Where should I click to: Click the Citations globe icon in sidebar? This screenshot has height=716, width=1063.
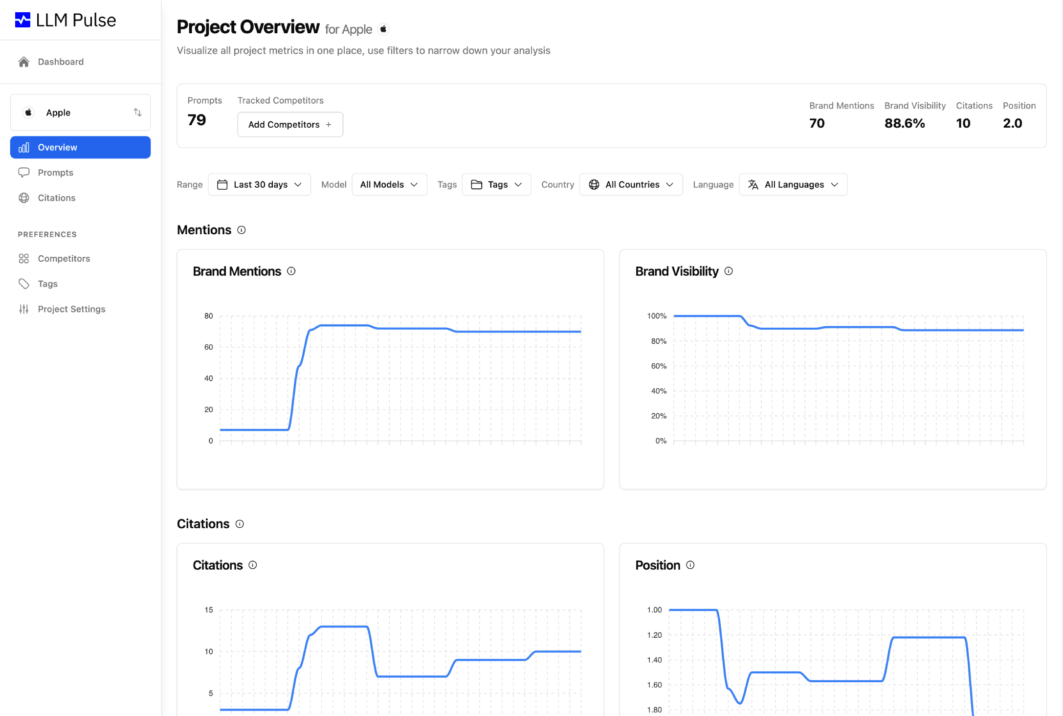point(23,198)
